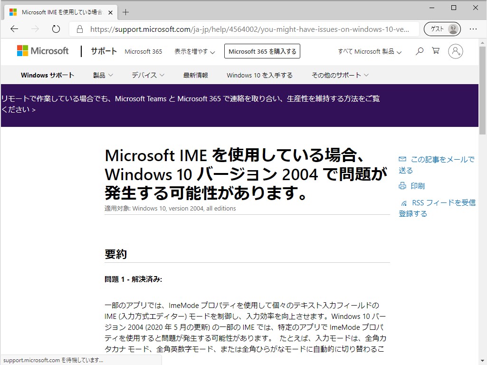Click the Microsoft 365 を購入する button
Screen dimensions: 487x365
(x=262, y=51)
